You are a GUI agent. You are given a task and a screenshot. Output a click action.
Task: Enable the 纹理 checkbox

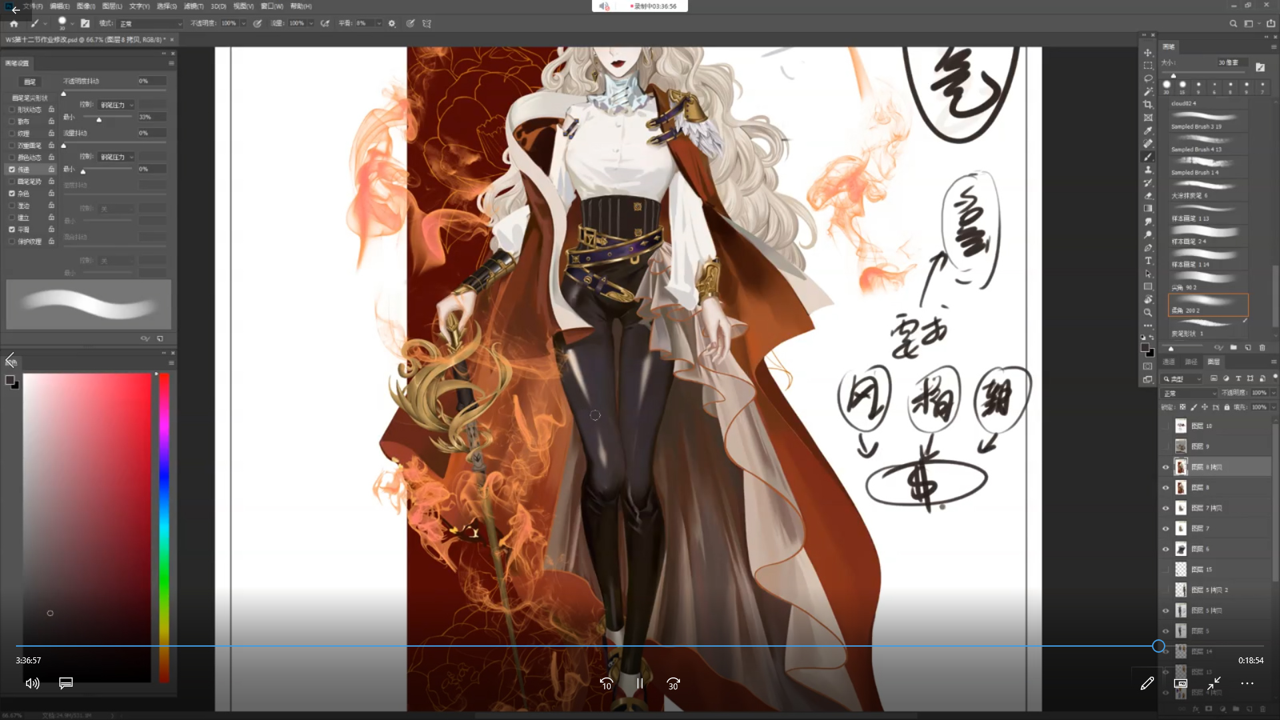tap(11, 133)
